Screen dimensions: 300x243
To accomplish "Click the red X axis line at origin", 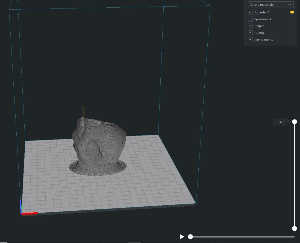I will point(30,213).
